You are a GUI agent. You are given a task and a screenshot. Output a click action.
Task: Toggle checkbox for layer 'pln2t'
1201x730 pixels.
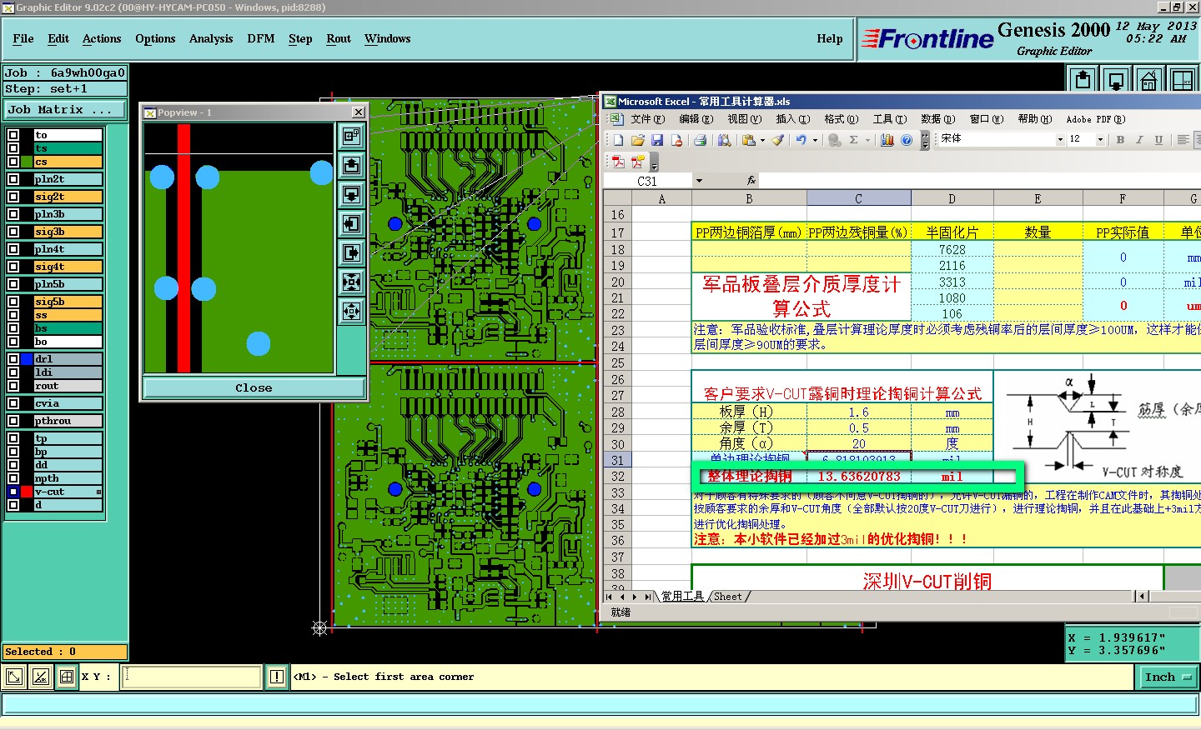pyautogui.click(x=13, y=179)
